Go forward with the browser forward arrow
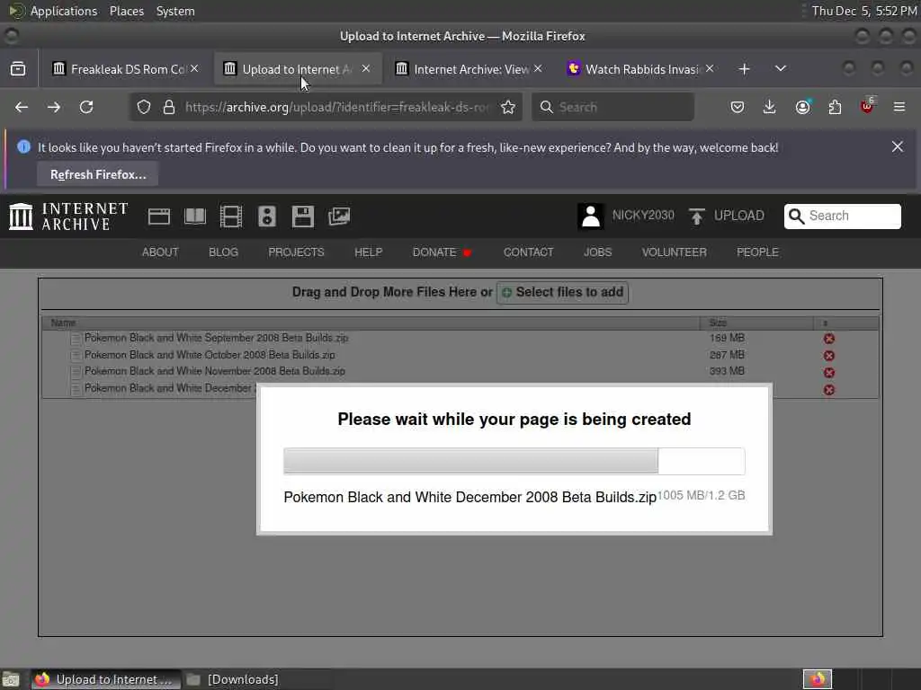 [53, 107]
